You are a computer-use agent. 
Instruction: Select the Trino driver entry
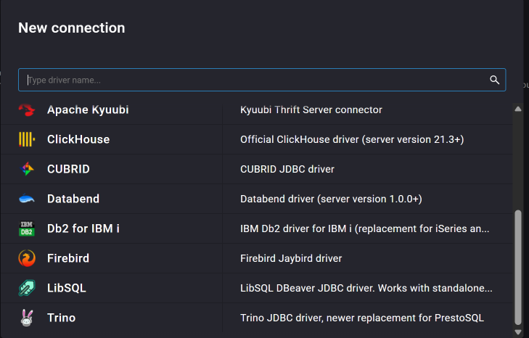point(61,318)
